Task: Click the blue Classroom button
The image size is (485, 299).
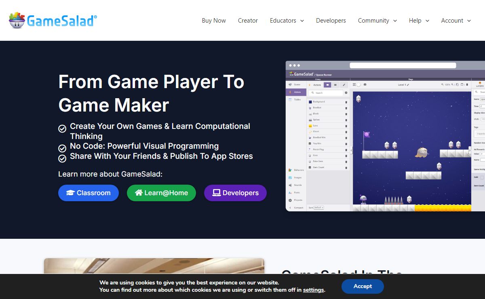Action: click(89, 193)
